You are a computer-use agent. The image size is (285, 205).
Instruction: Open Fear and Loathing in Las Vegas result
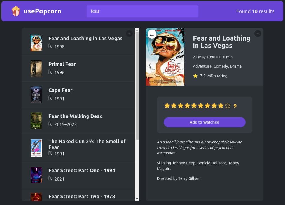[x=78, y=43]
